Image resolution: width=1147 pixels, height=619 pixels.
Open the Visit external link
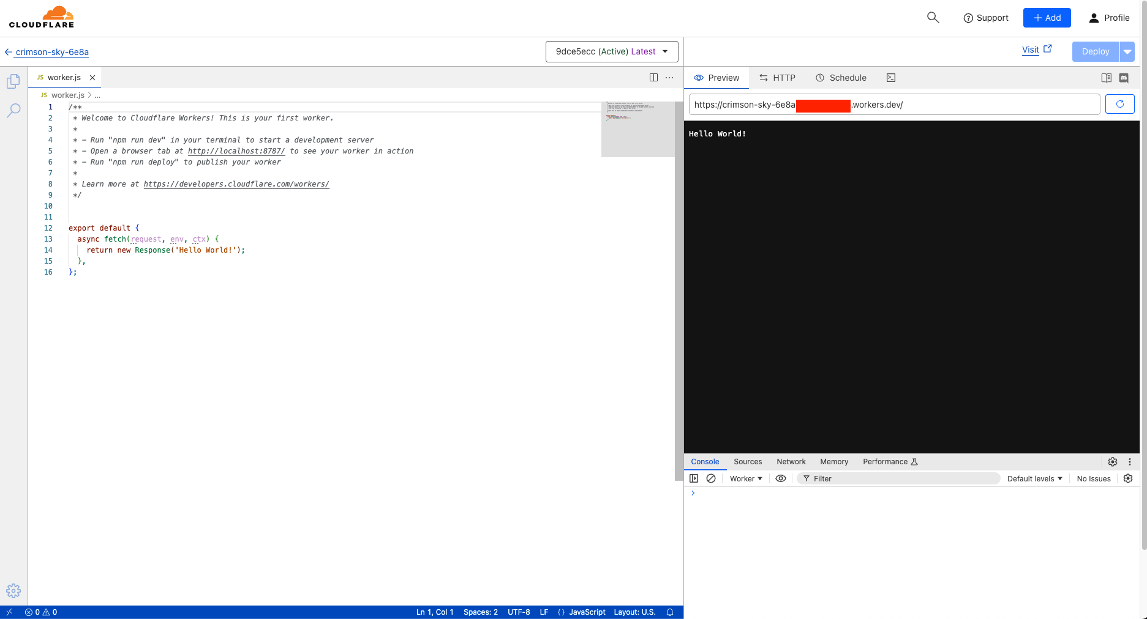click(1037, 50)
